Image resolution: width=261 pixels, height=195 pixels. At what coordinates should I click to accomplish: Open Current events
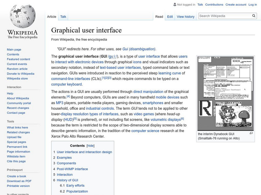pos(17,64)
